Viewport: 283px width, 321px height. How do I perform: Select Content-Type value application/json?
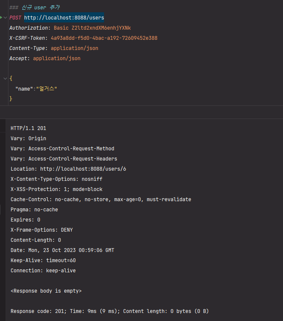(x=74, y=48)
